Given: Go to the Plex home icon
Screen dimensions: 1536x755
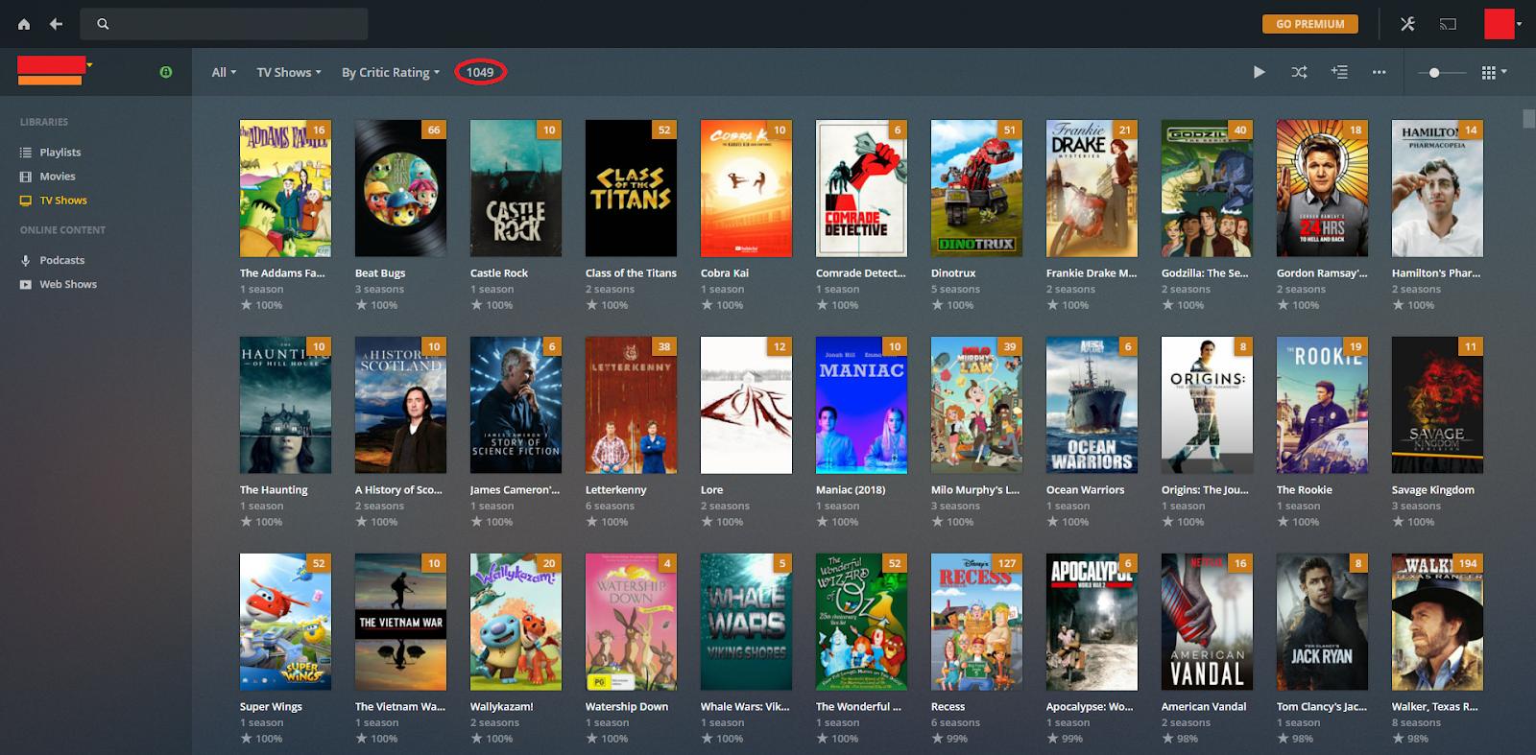Looking at the screenshot, I should (x=24, y=24).
